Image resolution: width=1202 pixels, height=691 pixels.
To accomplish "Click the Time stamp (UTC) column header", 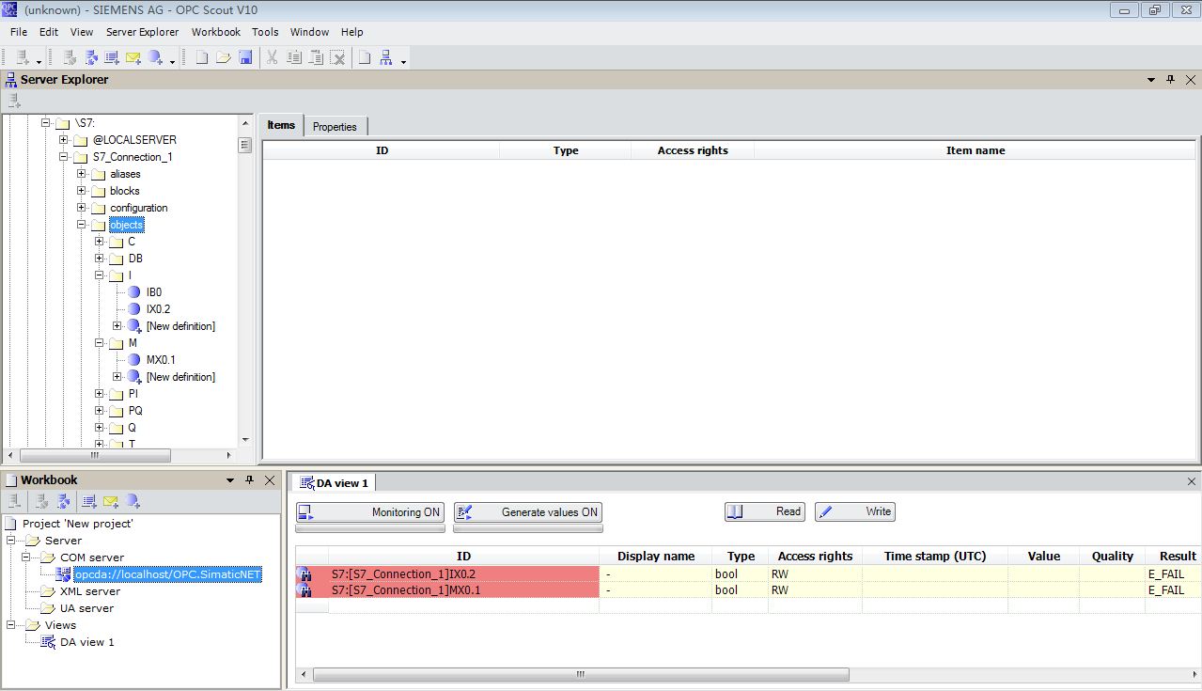I will (935, 557).
